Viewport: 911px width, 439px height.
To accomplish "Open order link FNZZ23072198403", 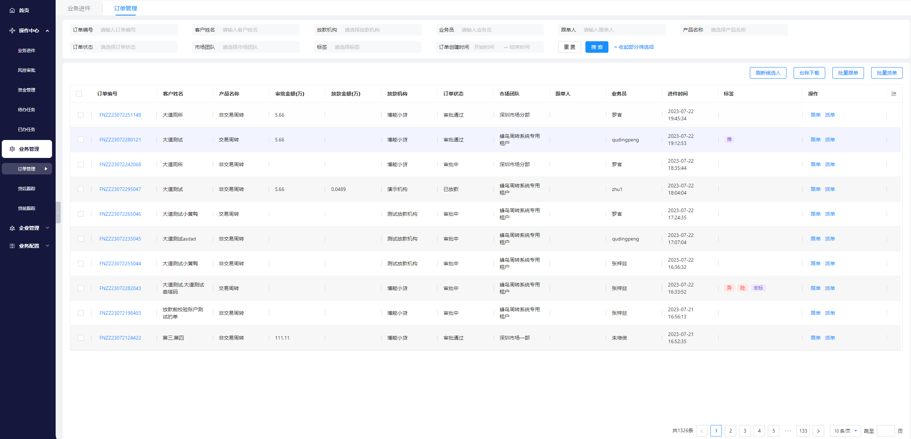I will (120, 313).
